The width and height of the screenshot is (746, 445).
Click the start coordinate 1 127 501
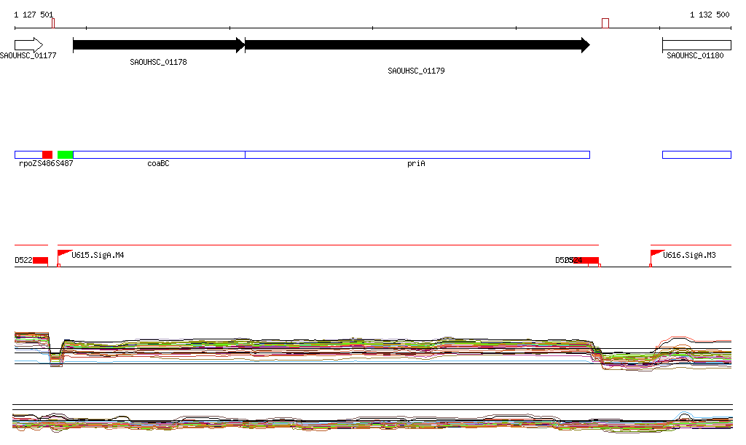(34, 15)
